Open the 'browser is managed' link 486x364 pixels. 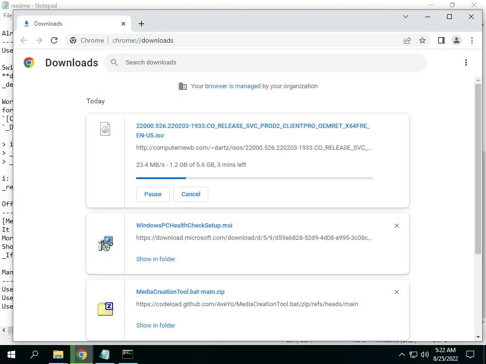pyautogui.click(x=233, y=86)
